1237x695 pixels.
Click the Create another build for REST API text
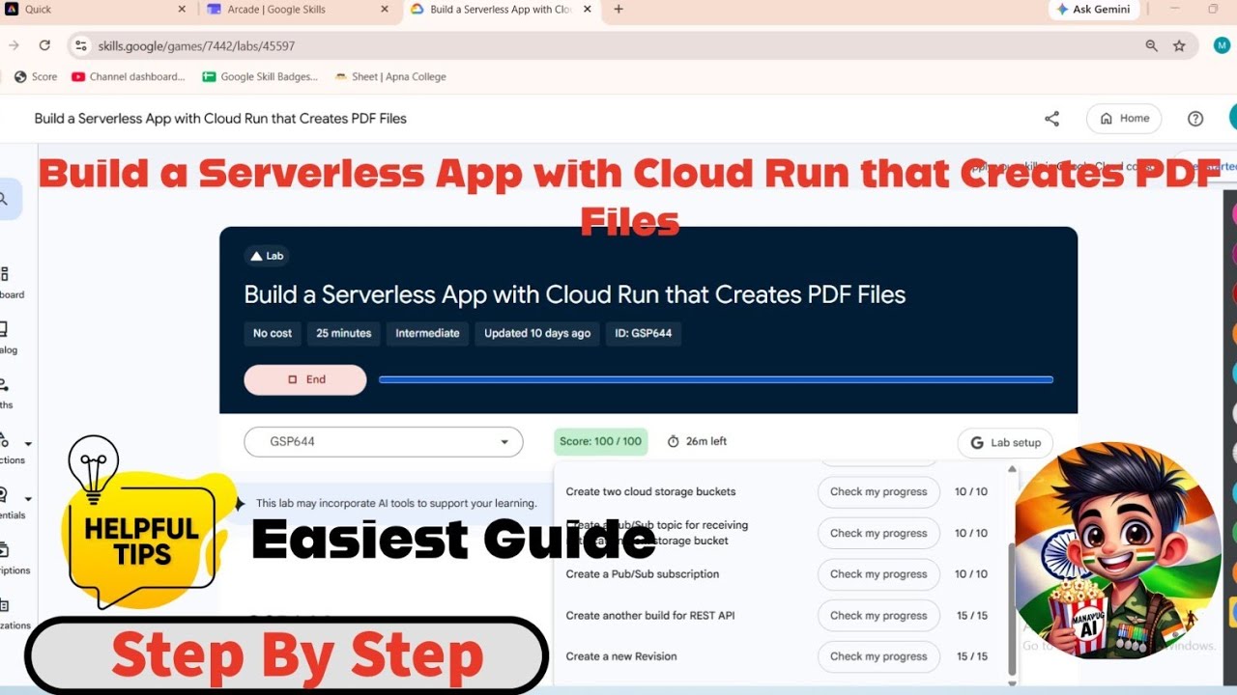click(650, 616)
